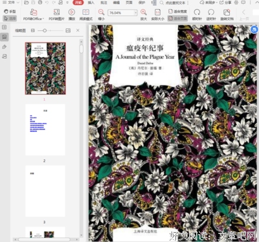Select the 保护 ribbon tab

142,3
